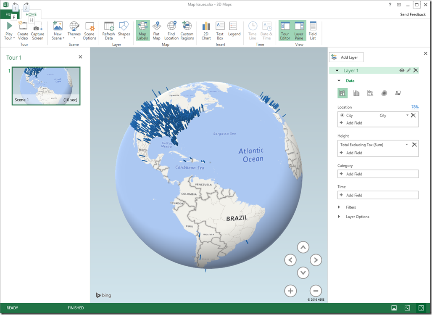Tilt the globe up arrow

pos(303,247)
